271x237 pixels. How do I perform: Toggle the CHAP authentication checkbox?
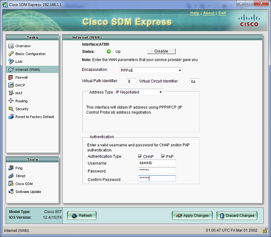(x=140, y=156)
